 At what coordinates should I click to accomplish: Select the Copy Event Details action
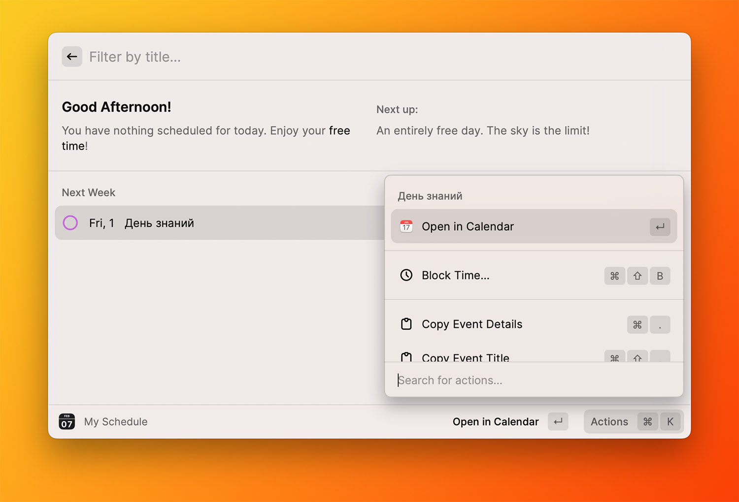(x=471, y=324)
